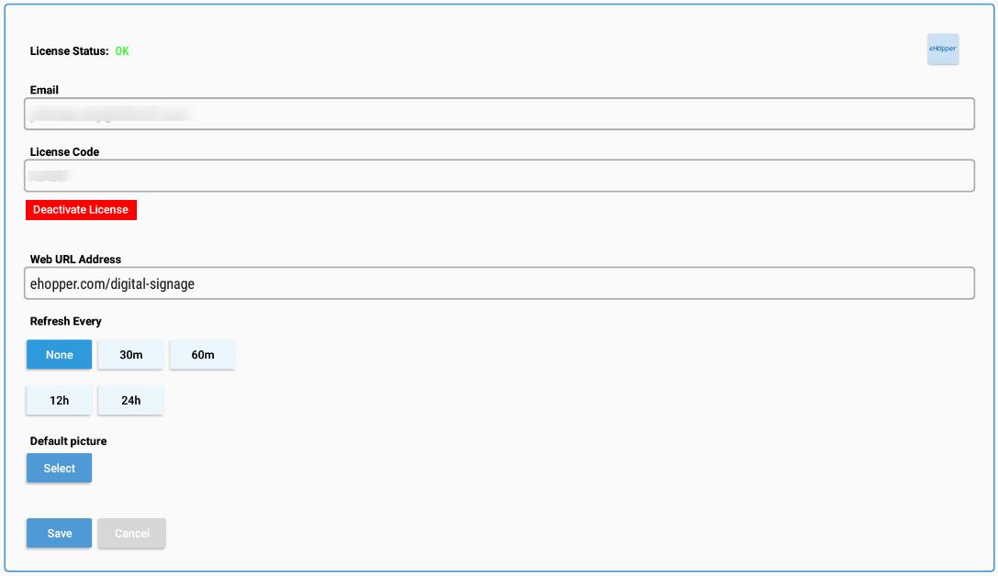998x576 pixels.
Task: Click the red Deactivate License button
Action: pos(81,210)
